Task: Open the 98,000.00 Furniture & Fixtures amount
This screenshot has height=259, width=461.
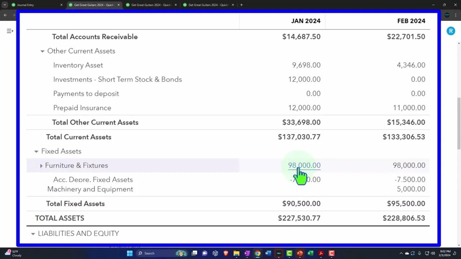Action: click(x=304, y=165)
